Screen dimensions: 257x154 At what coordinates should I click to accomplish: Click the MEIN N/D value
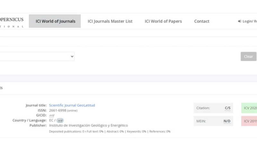click(x=227, y=121)
